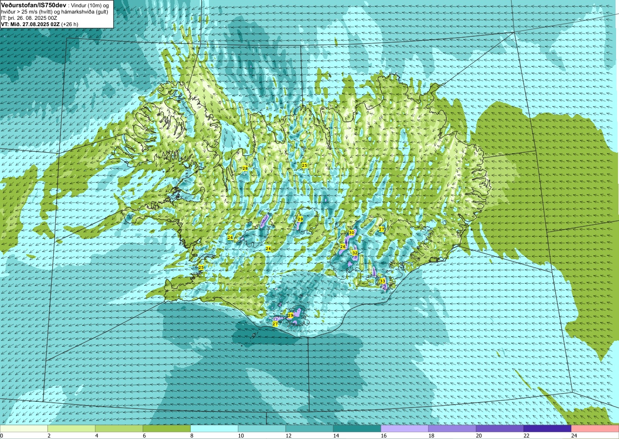Click the pink above-24 m/s legend swatch
Image resolution: width=619 pixels, height=439 pixels.
coord(595,428)
